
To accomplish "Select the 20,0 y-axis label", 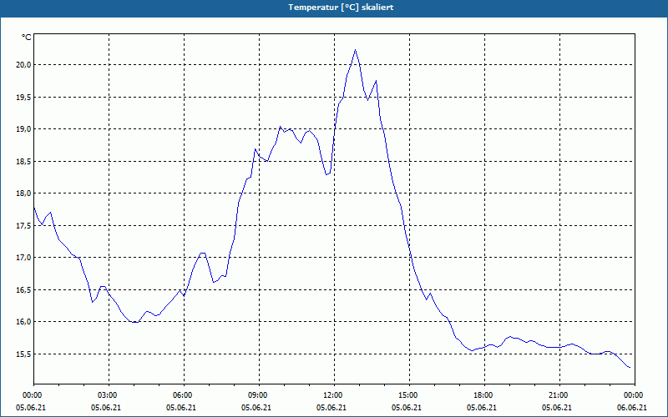I will click(23, 65).
